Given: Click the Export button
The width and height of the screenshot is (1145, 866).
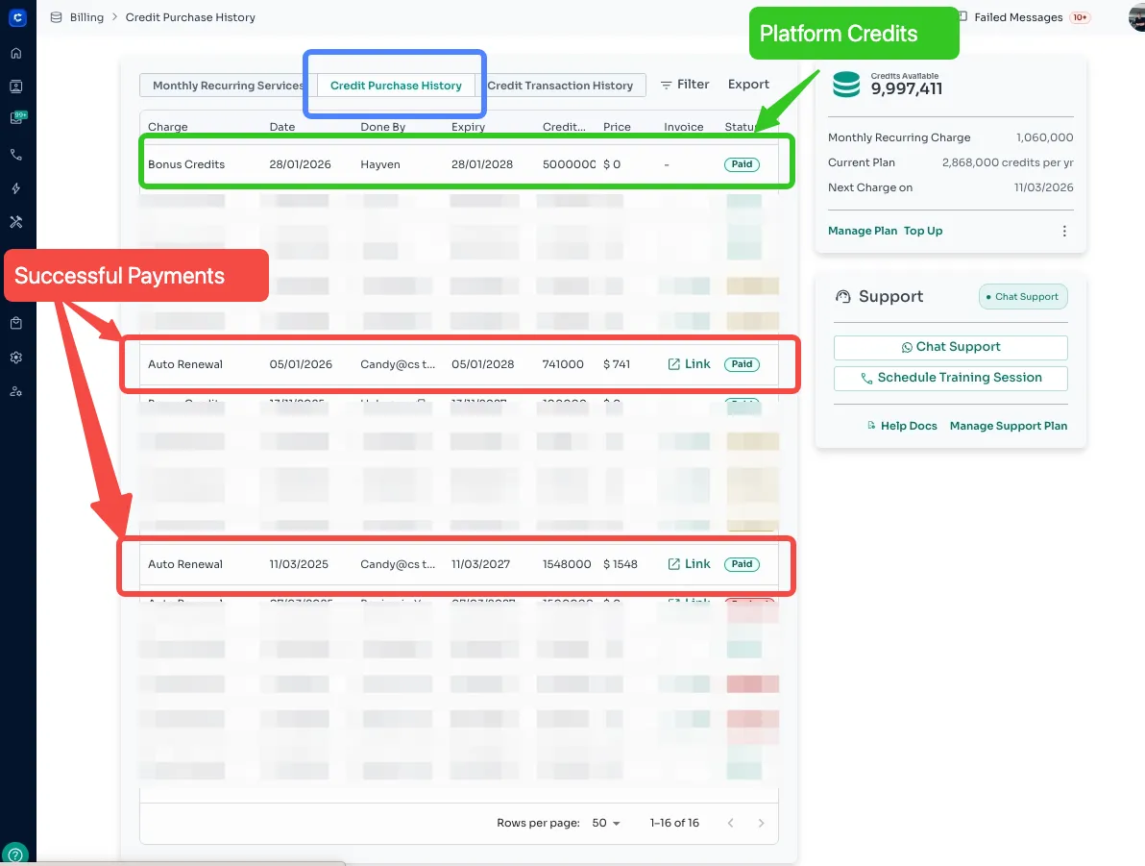Looking at the screenshot, I should tap(748, 85).
